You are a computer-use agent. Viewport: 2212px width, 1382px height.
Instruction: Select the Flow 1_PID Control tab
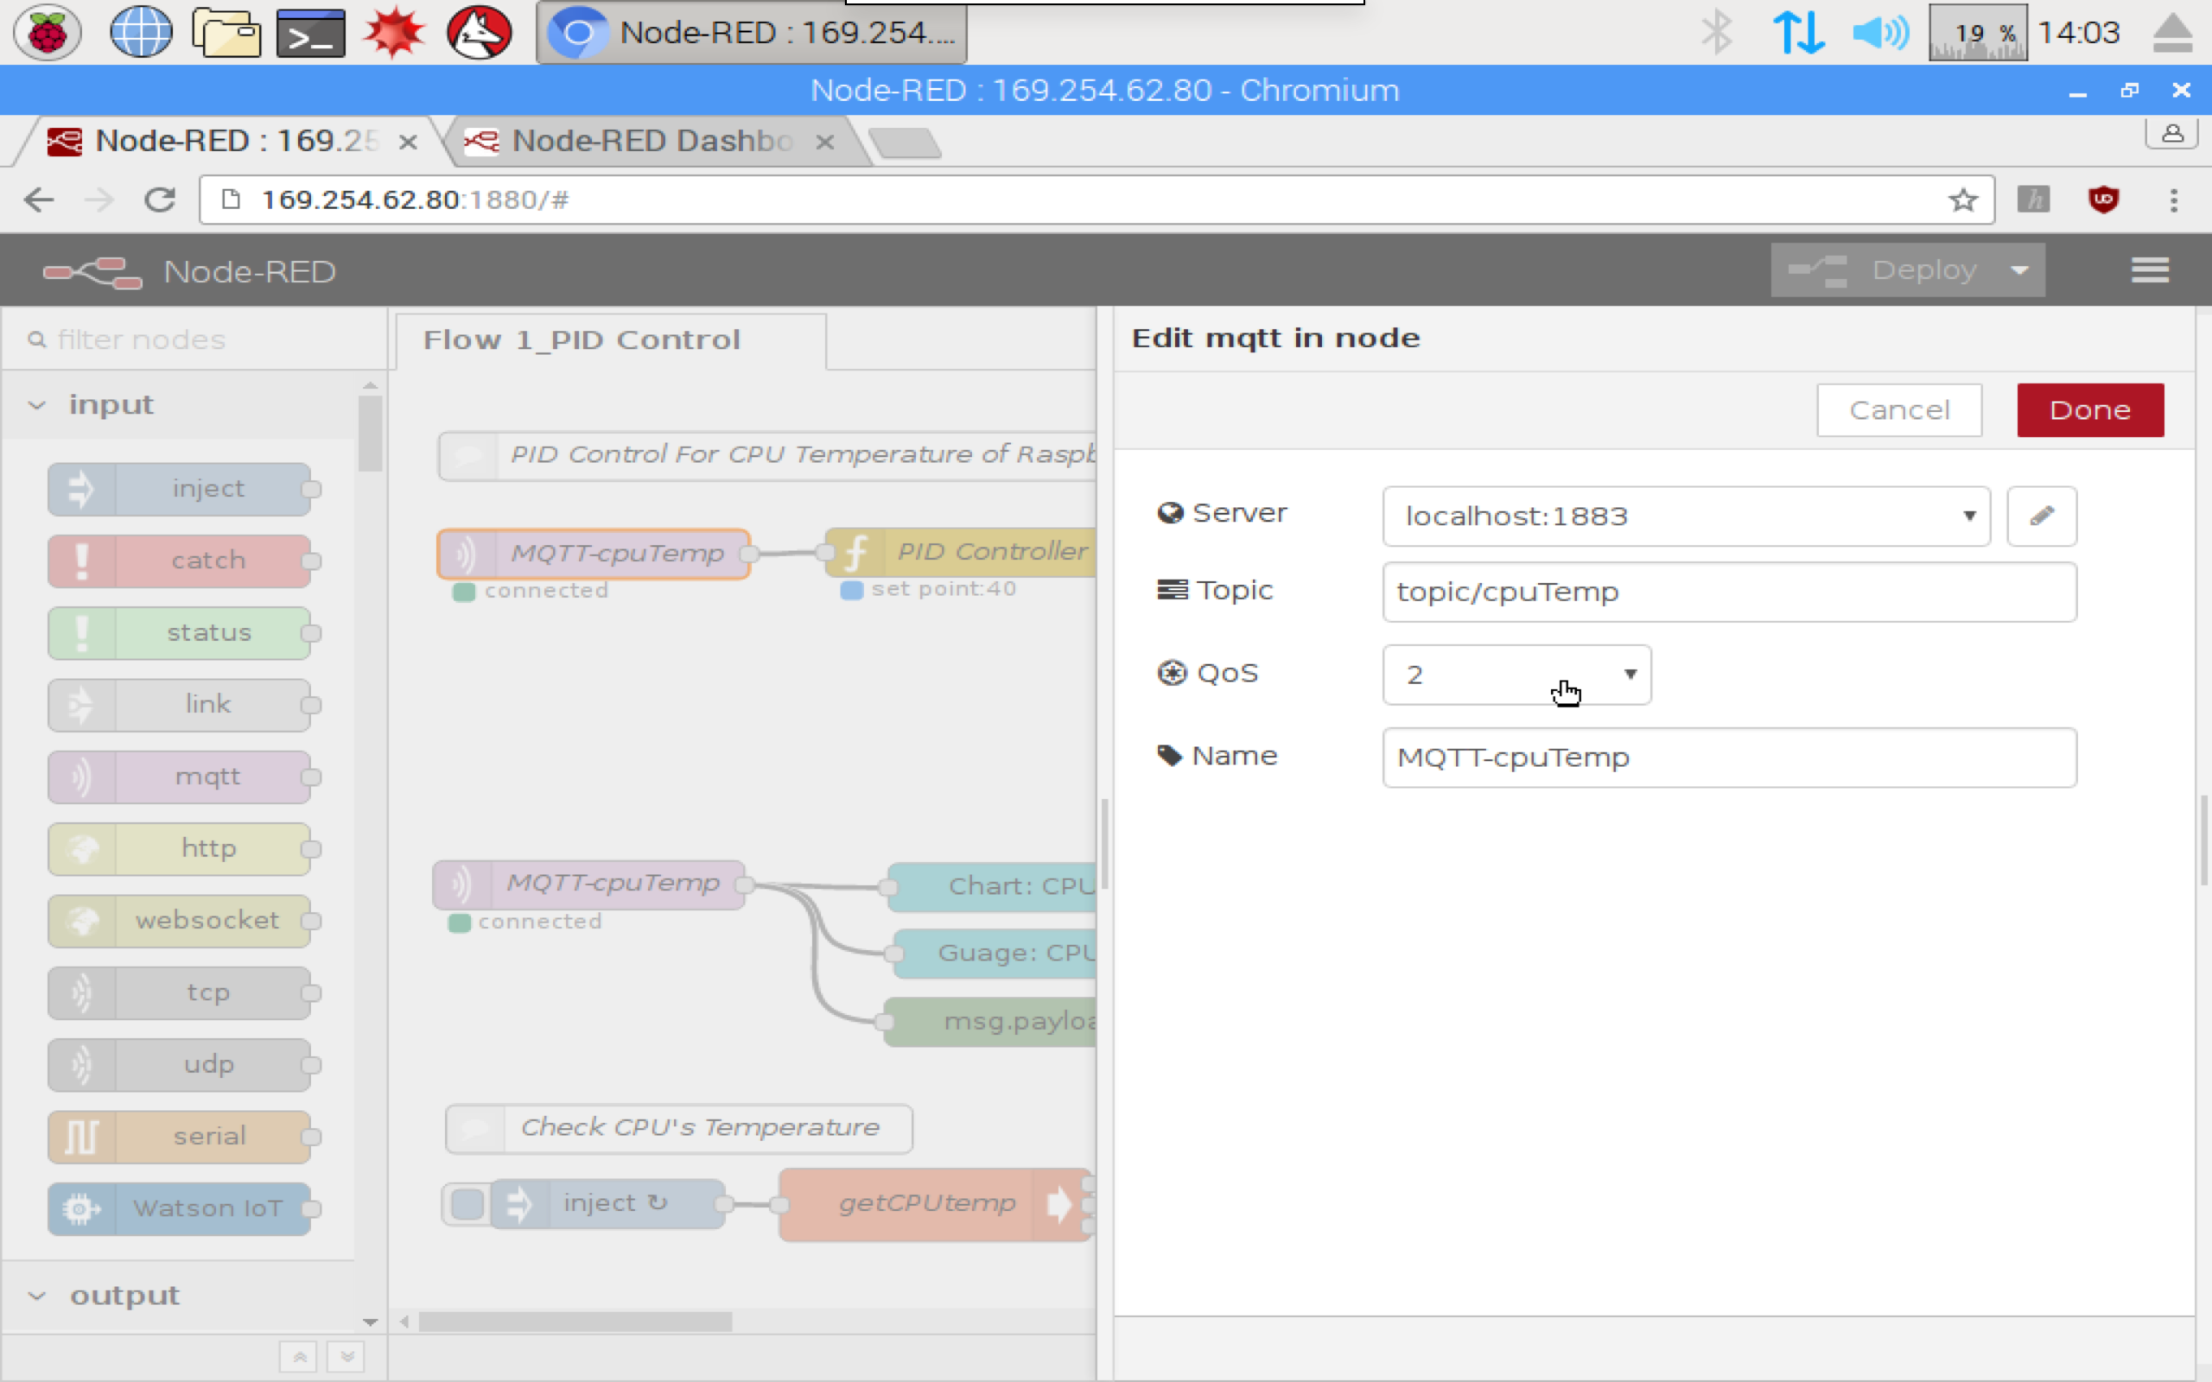[x=611, y=341]
